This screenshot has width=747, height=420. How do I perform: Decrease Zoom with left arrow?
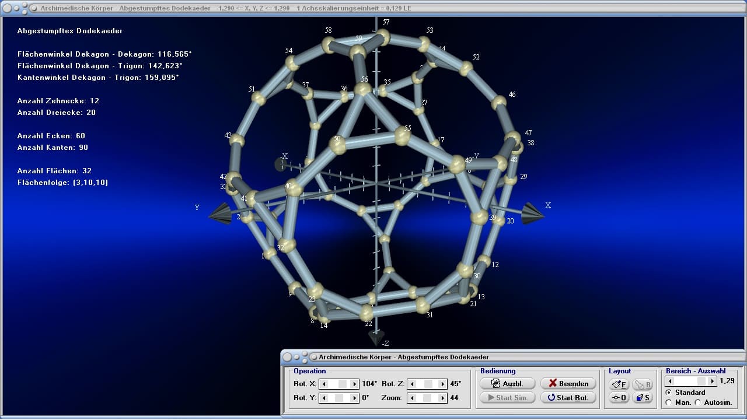(412, 398)
